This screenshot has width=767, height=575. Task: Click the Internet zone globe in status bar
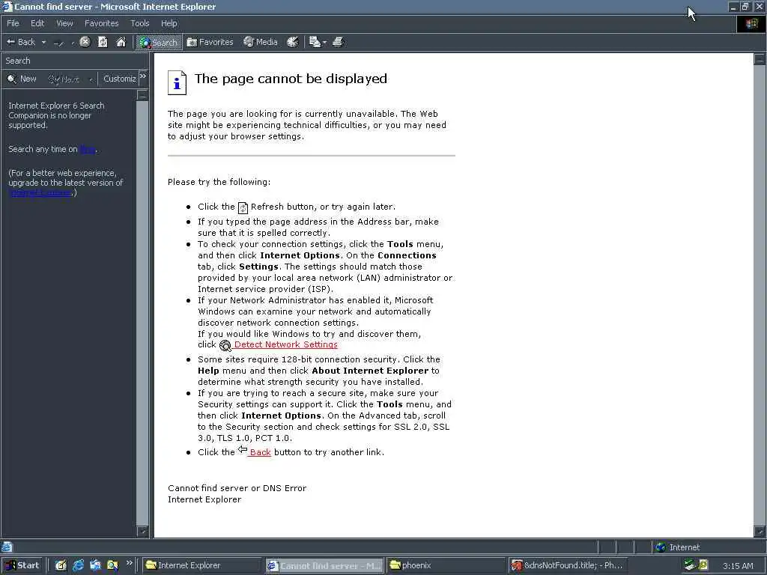coord(661,547)
